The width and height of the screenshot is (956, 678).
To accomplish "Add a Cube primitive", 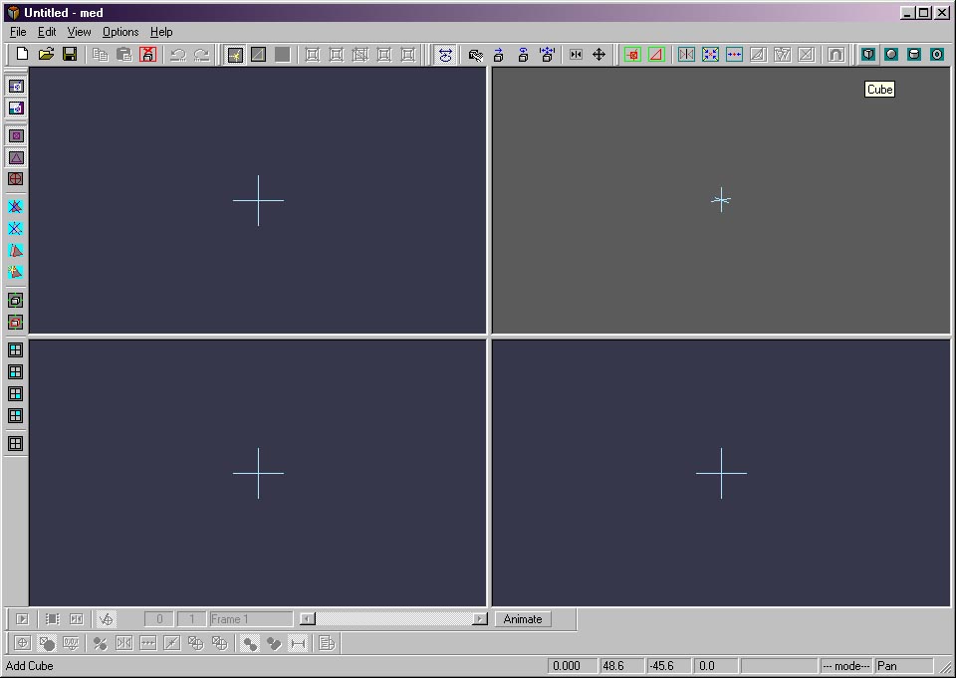I will pos(868,55).
